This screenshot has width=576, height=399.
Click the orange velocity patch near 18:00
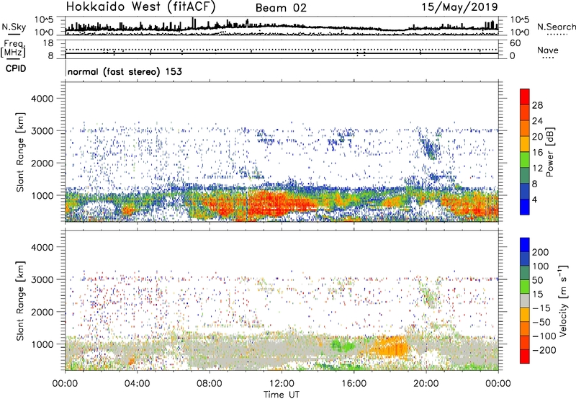[x=390, y=347]
